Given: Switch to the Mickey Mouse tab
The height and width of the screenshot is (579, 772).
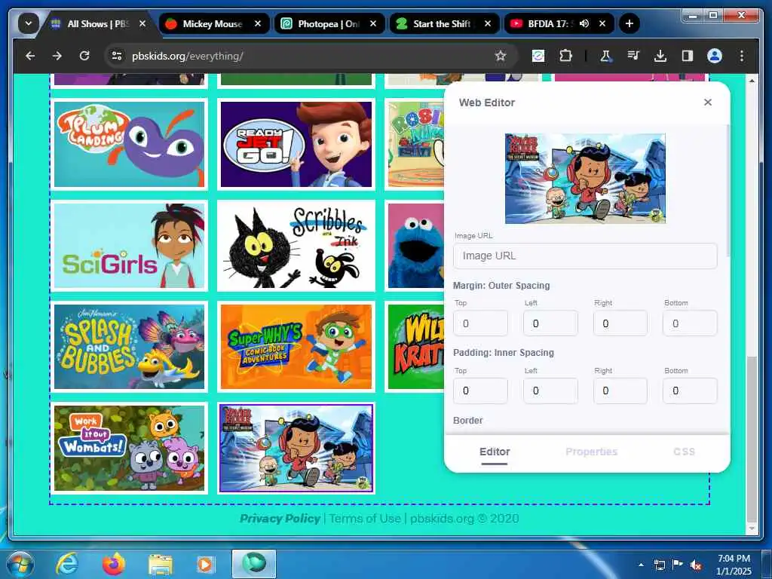Looking at the screenshot, I should [x=213, y=23].
